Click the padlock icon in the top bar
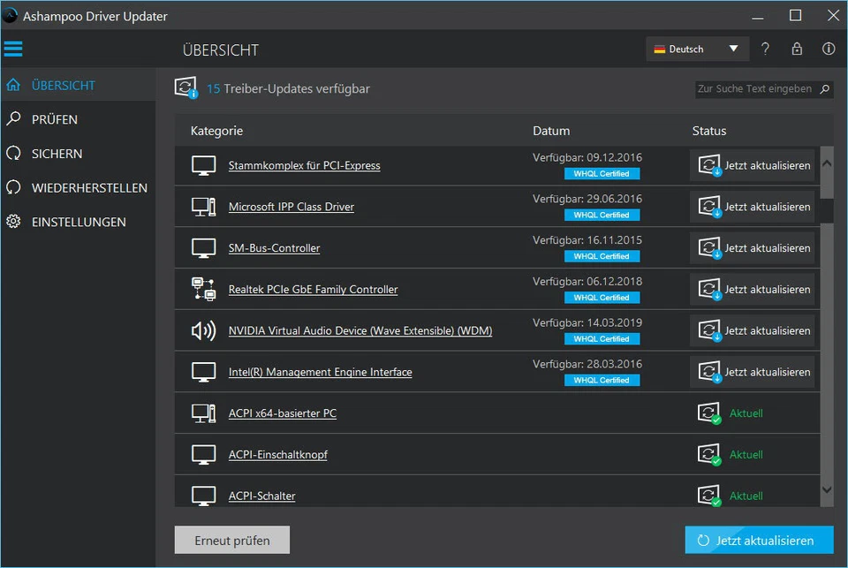 [x=797, y=49]
